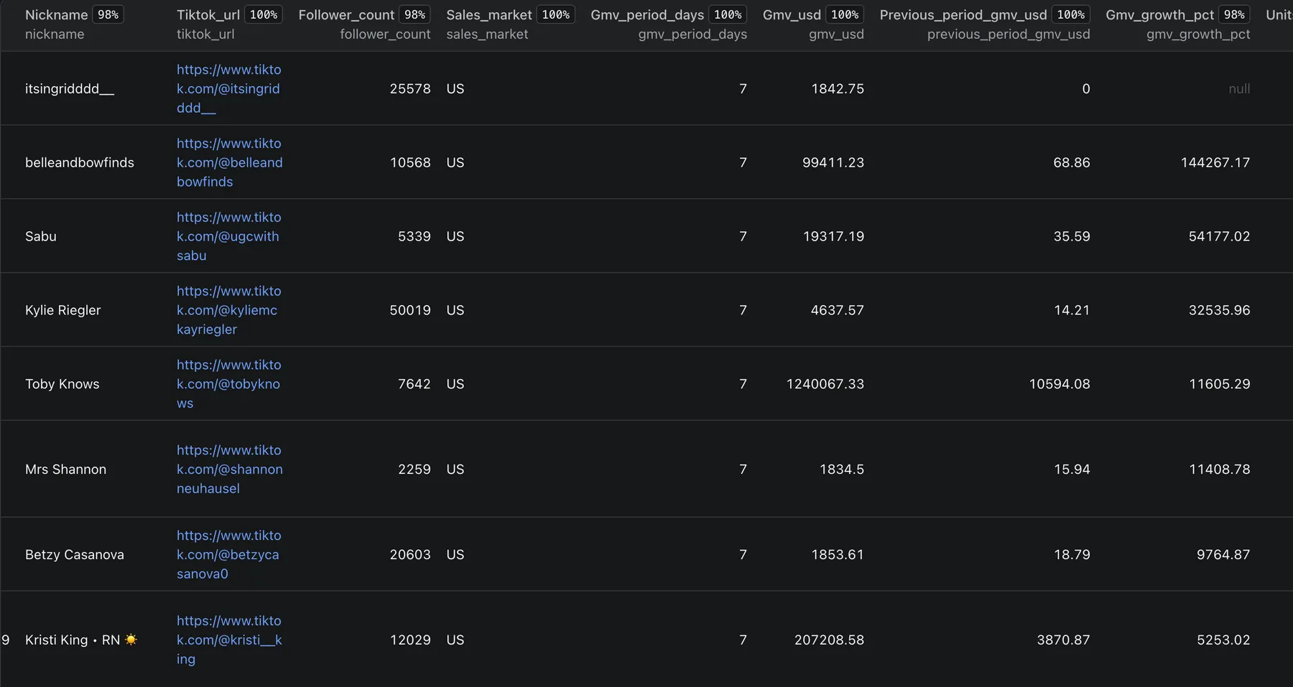The width and height of the screenshot is (1293, 687).
Task: Open the itsingridddd__ TikTok profile link
Action: pos(229,89)
